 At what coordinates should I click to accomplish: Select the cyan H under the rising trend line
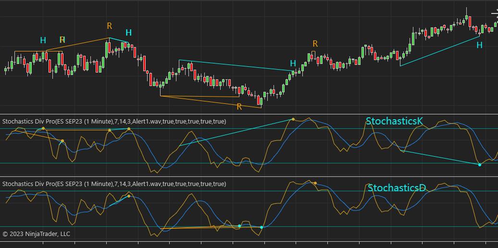pos(479,45)
